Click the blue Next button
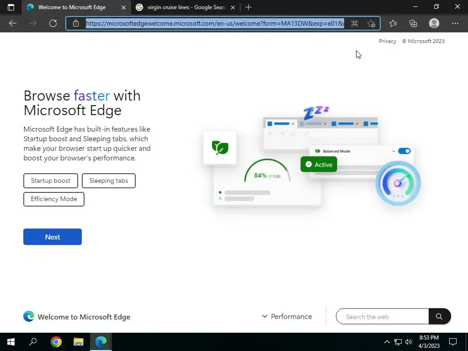 tap(53, 237)
